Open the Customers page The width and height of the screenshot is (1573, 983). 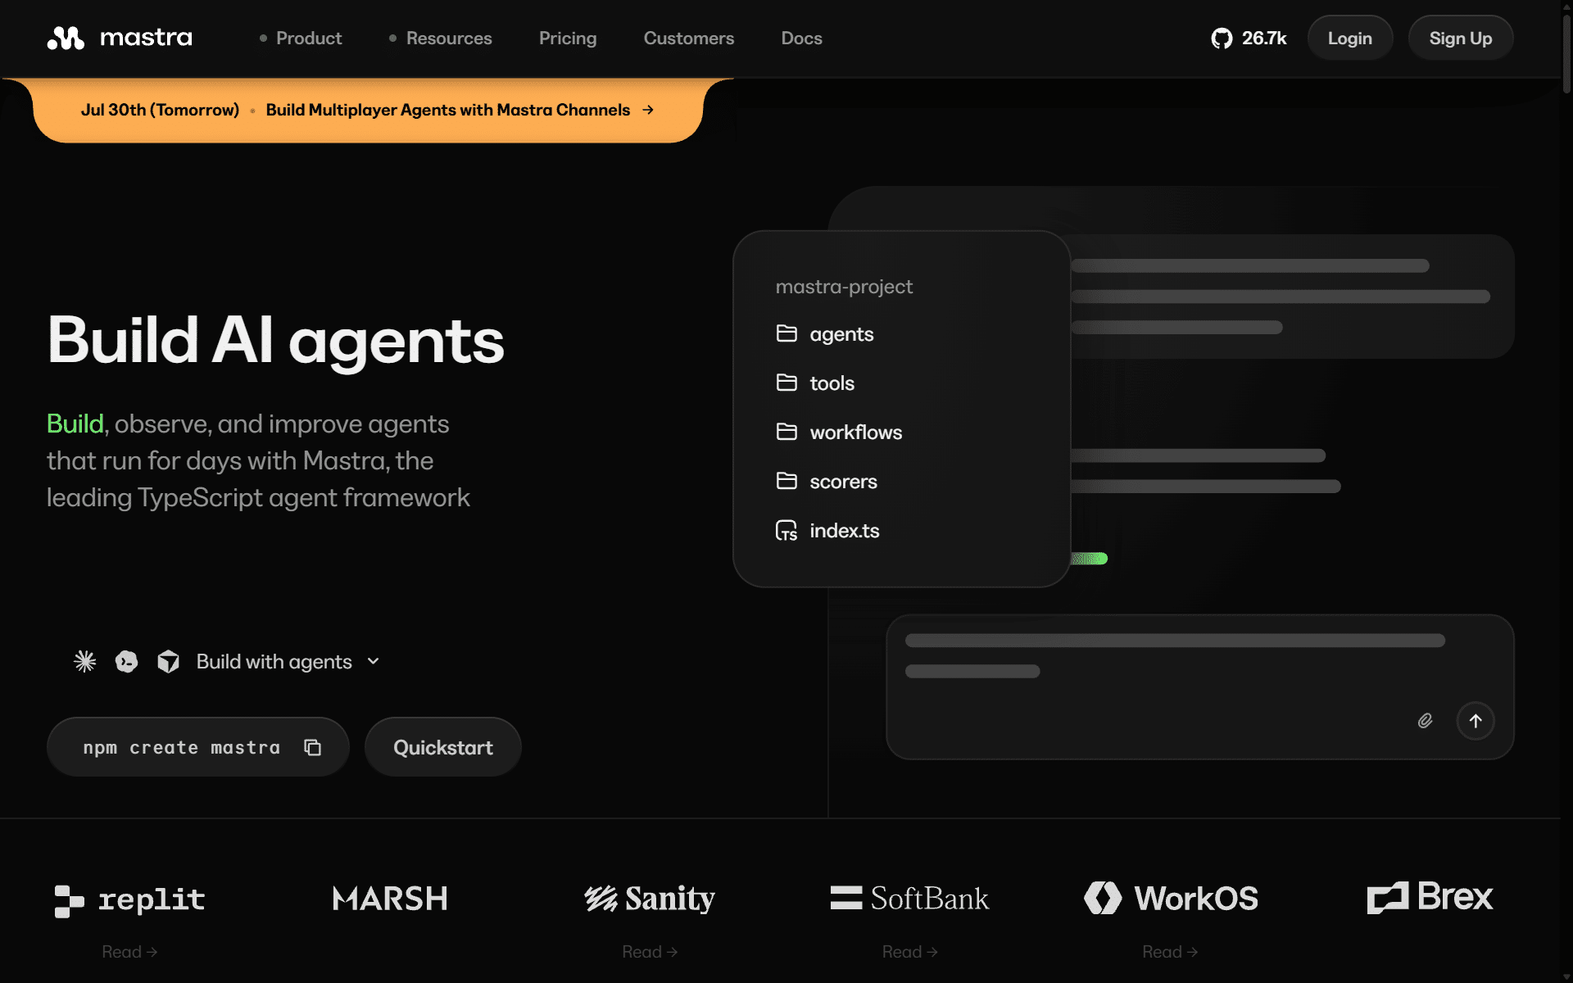pos(689,39)
